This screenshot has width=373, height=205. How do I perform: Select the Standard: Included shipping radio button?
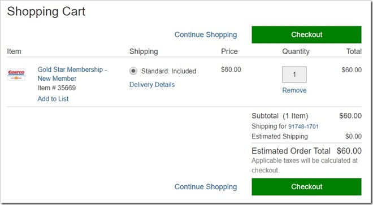pyautogui.click(x=133, y=71)
